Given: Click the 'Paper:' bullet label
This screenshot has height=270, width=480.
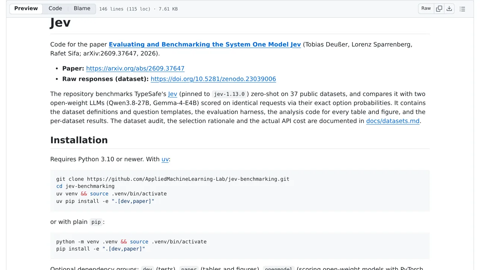Looking at the screenshot, I should pyautogui.click(x=73, y=69).
